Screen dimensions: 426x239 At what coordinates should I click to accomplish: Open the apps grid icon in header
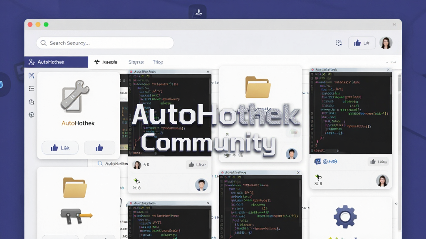pyautogui.click(x=339, y=43)
